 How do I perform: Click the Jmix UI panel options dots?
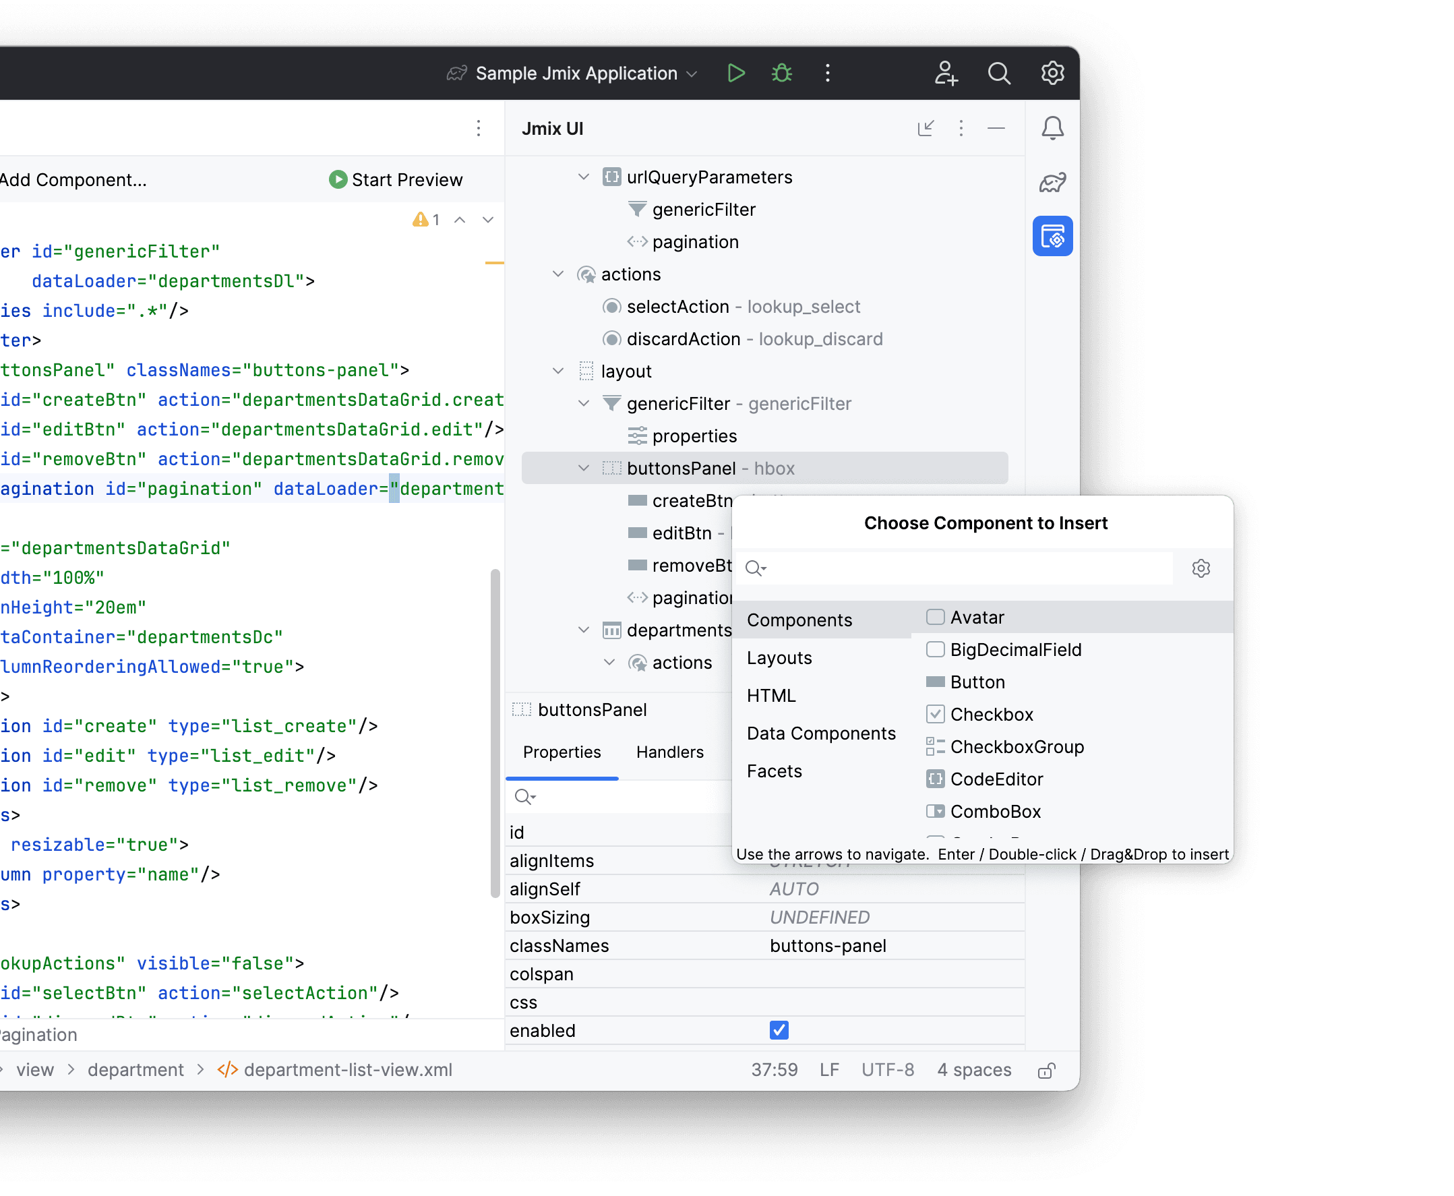961,128
